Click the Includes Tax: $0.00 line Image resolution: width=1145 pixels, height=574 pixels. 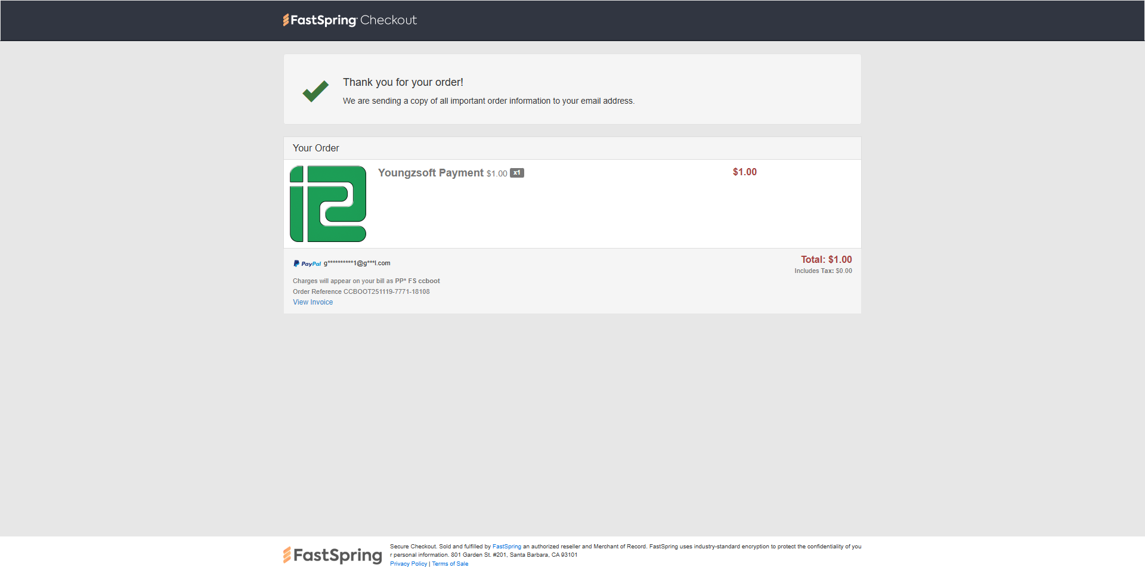pos(823,271)
